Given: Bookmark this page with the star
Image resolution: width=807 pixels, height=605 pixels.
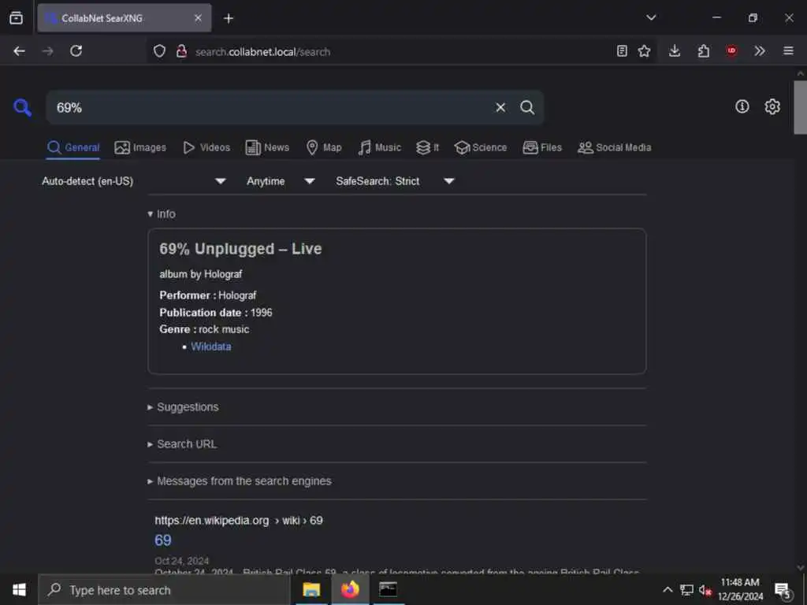Looking at the screenshot, I should click(644, 51).
